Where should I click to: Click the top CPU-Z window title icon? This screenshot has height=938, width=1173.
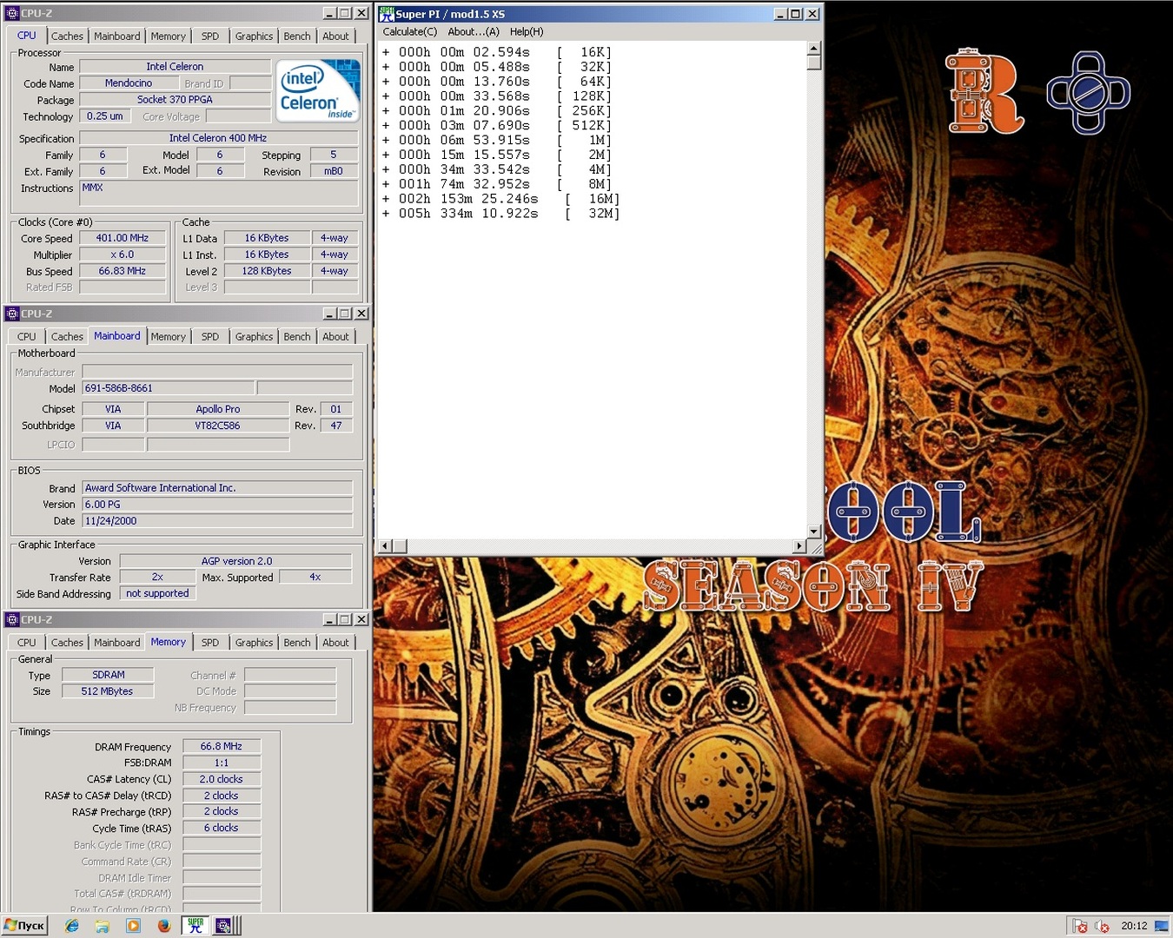[12, 13]
